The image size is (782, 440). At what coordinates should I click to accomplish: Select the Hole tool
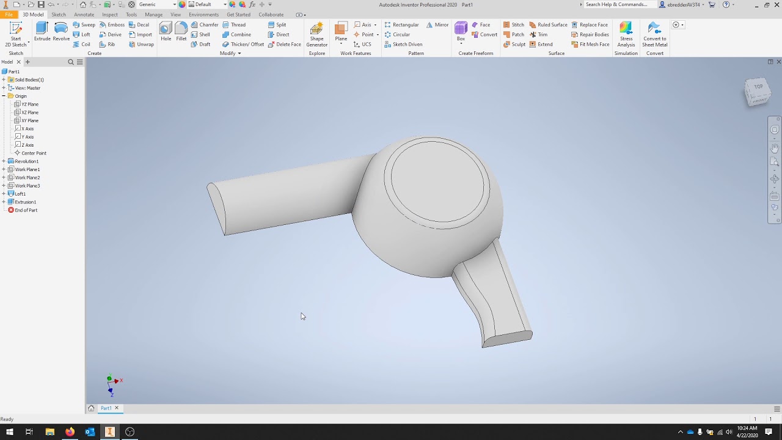[166, 32]
